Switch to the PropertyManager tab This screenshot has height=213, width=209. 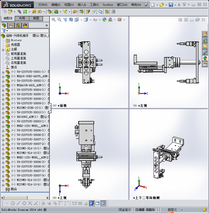(11, 26)
